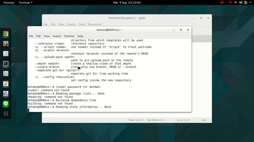Open the text editor dock icon

[x=6, y=84]
